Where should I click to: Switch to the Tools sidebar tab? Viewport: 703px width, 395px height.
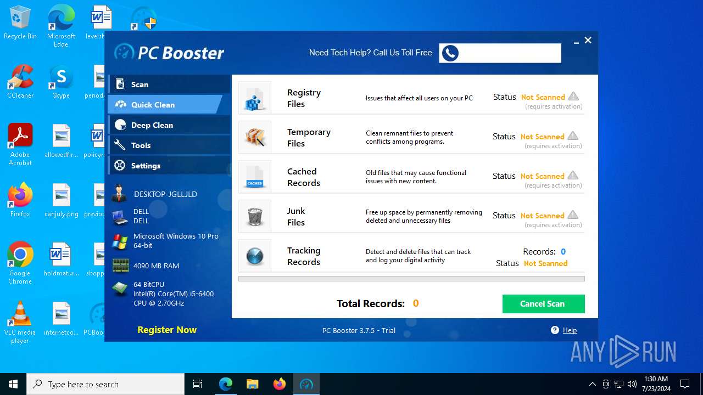[169, 145]
